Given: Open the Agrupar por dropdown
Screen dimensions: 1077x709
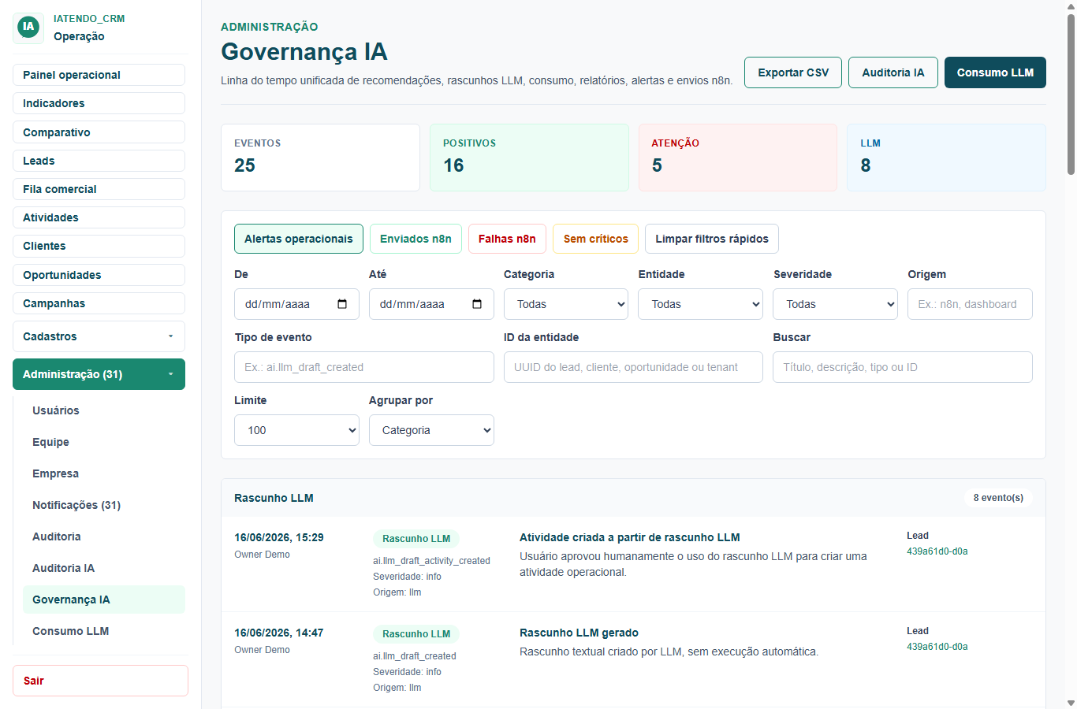Looking at the screenshot, I should [x=431, y=430].
